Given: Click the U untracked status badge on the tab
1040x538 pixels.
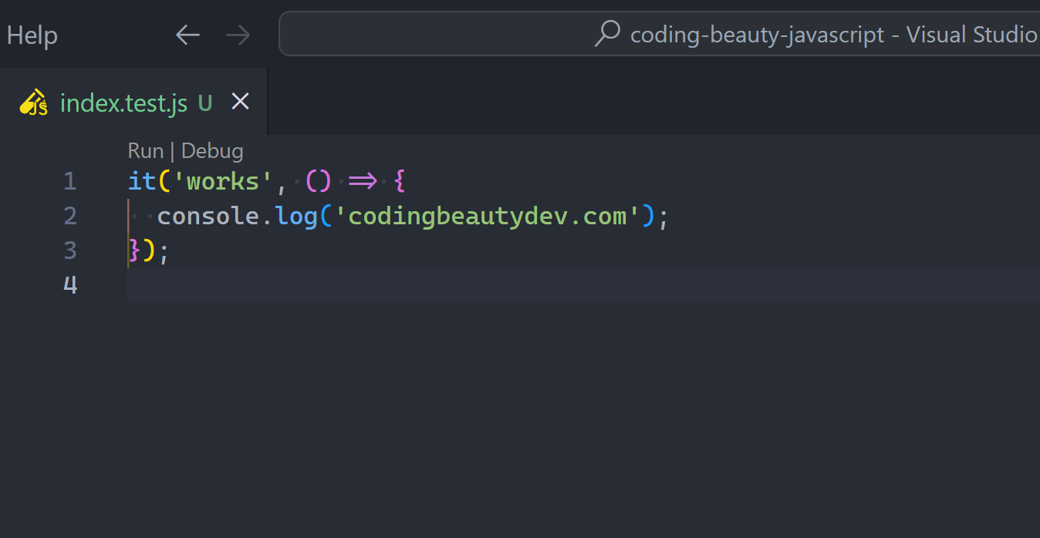Looking at the screenshot, I should (x=205, y=103).
